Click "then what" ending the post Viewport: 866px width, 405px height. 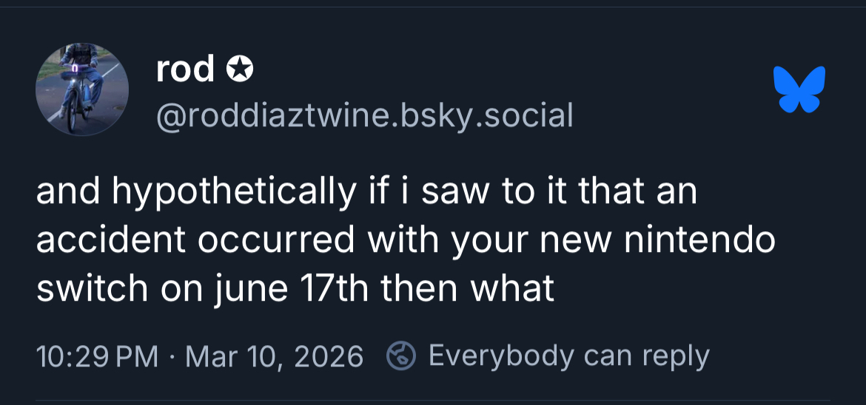[x=468, y=288]
